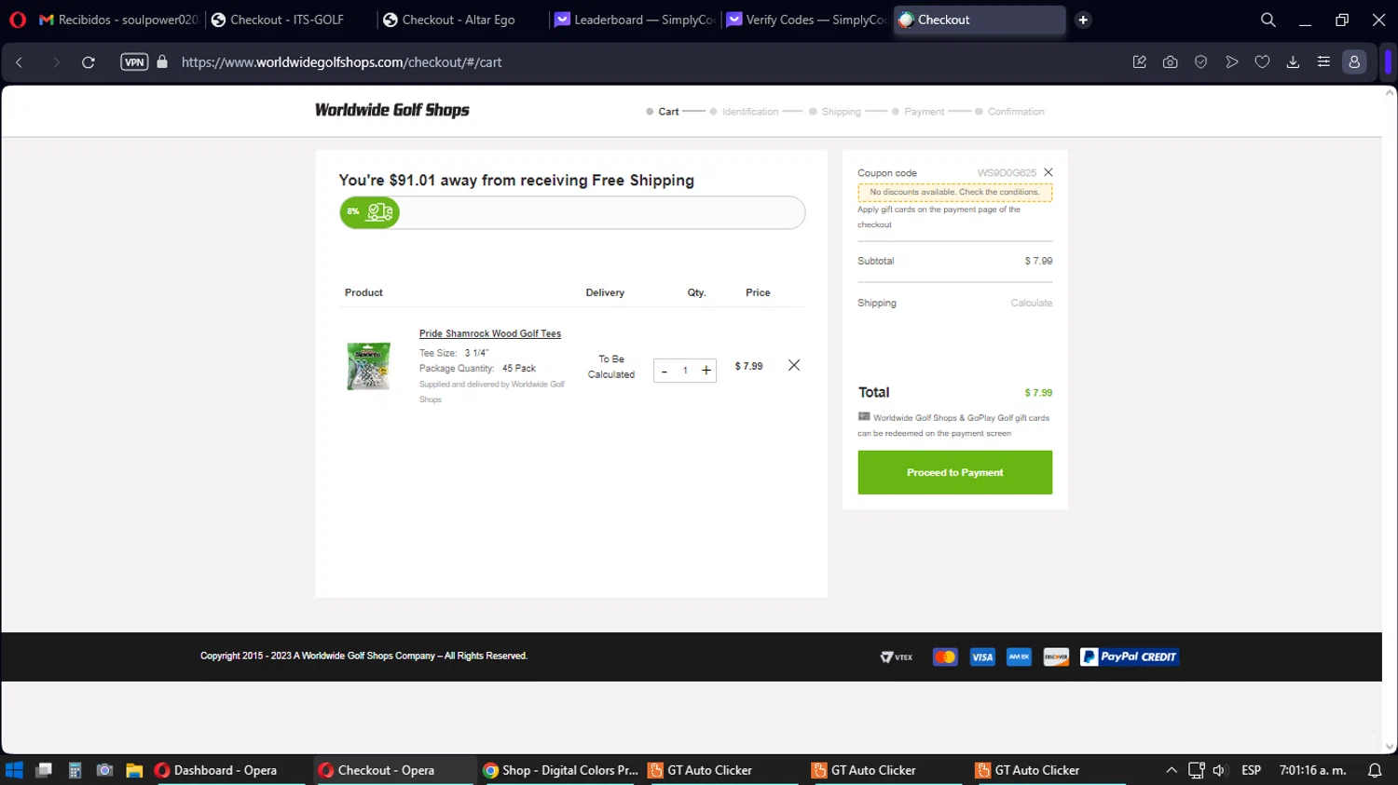Click the free shipping progress bar
Image resolution: width=1398 pixels, height=785 pixels.
coord(572,212)
